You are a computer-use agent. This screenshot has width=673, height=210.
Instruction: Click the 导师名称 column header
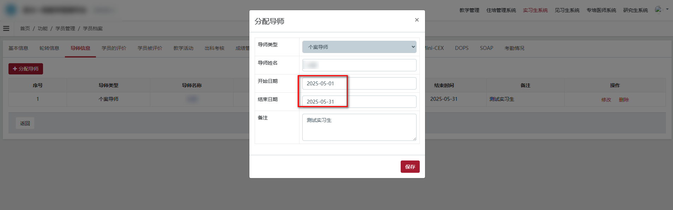click(x=192, y=85)
